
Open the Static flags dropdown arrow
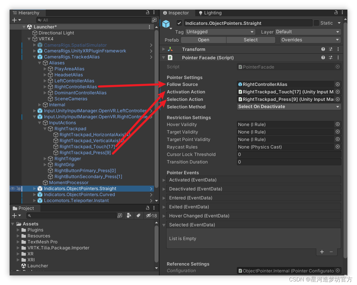pyautogui.click(x=339, y=23)
